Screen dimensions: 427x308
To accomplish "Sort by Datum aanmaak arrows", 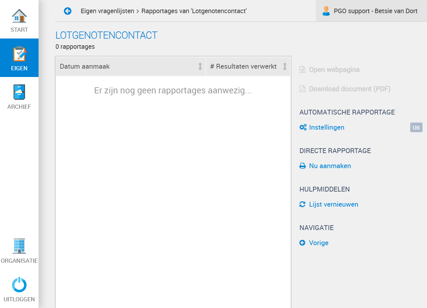I will (x=200, y=66).
